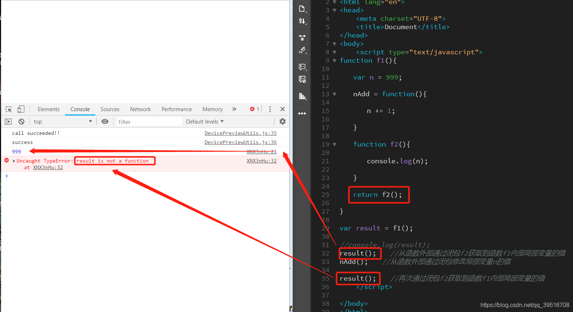Toggle the live expression eye icon
Screen dimensions: 573x312
coord(105,122)
